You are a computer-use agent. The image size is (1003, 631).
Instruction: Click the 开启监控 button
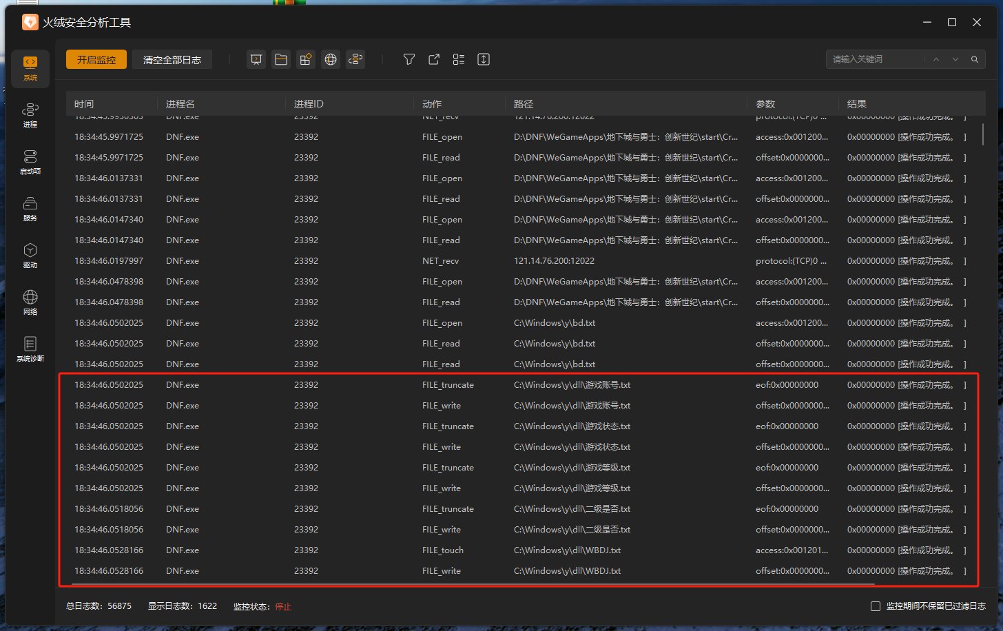click(x=96, y=60)
